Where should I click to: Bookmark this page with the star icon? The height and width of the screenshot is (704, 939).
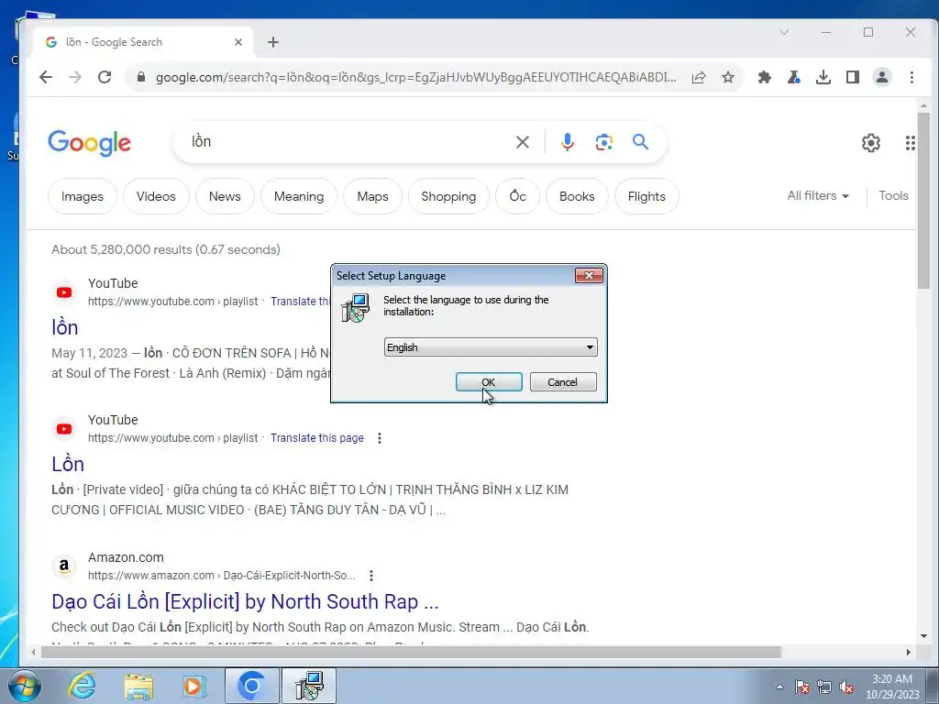point(727,77)
